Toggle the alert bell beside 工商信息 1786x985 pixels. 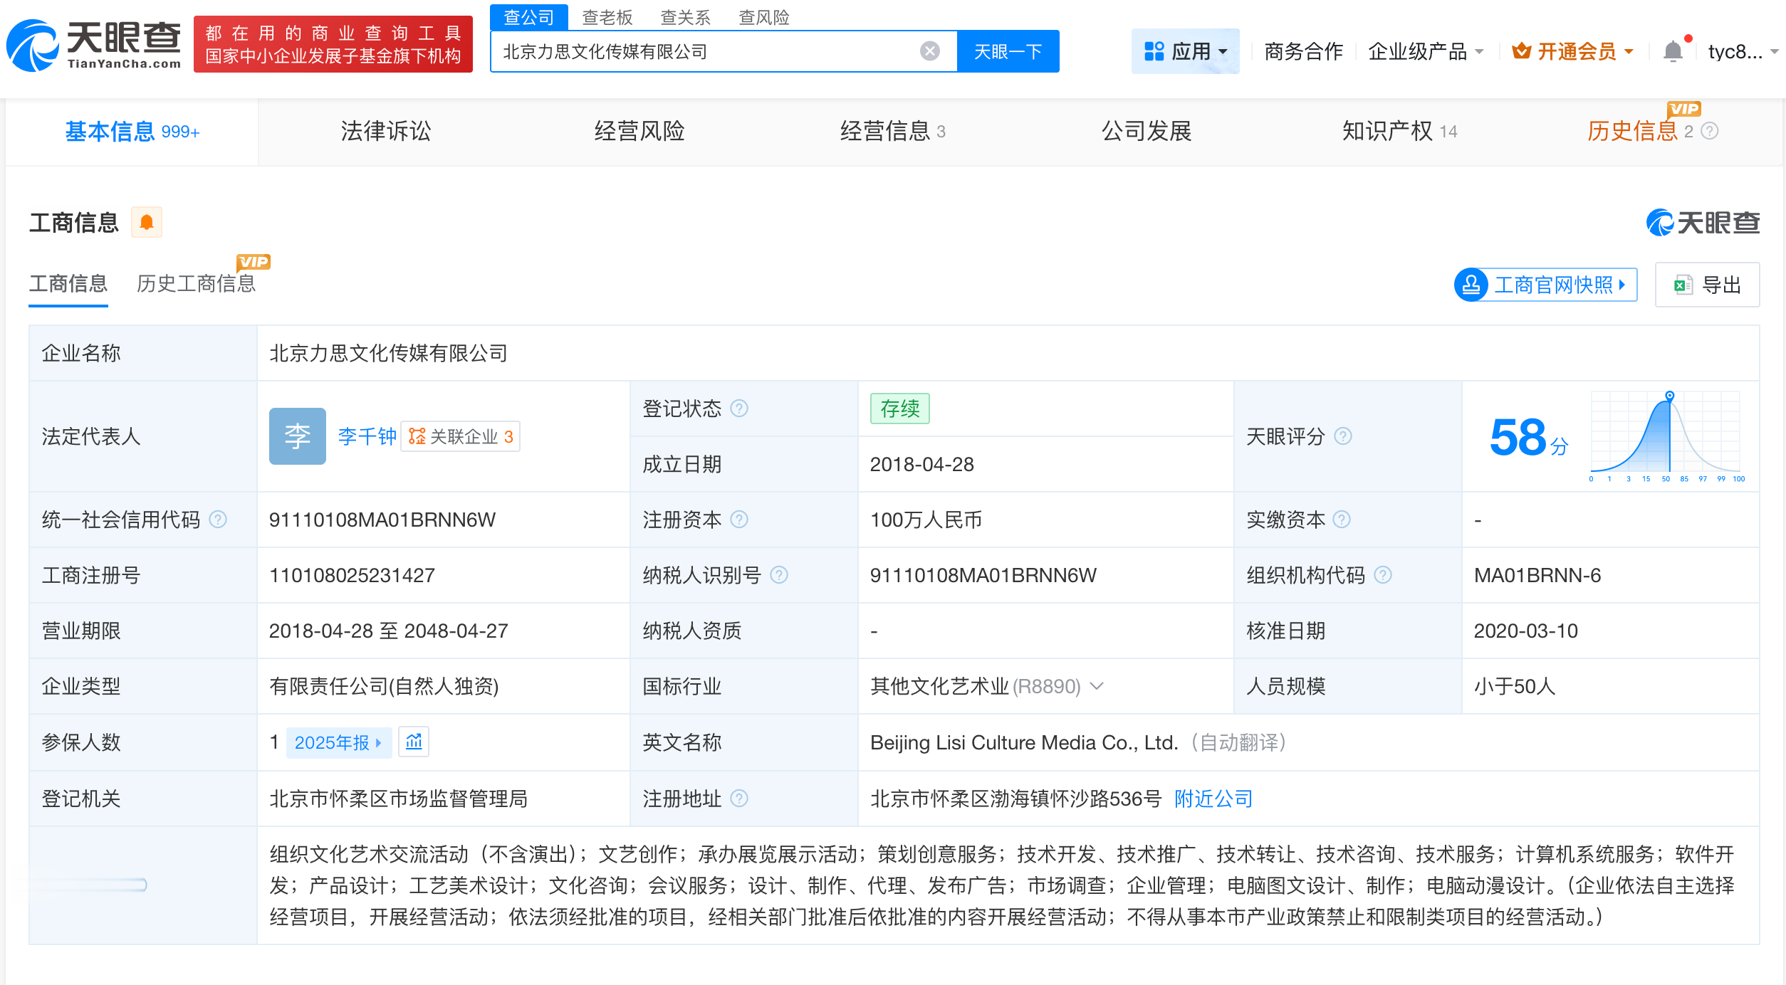(x=147, y=222)
